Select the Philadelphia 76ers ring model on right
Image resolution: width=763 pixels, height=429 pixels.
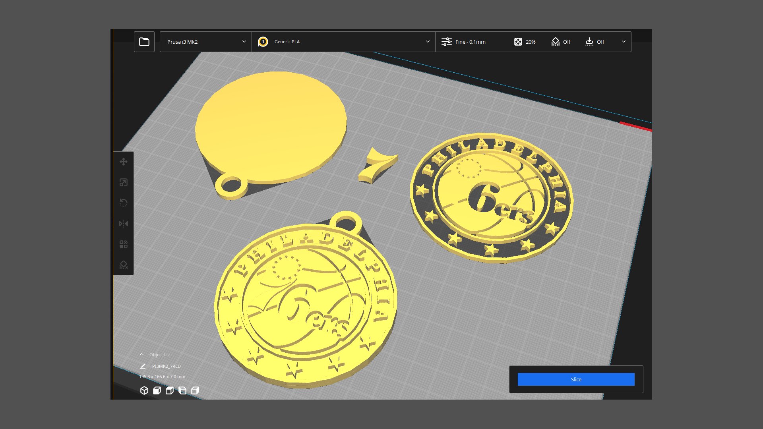click(491, 198)
